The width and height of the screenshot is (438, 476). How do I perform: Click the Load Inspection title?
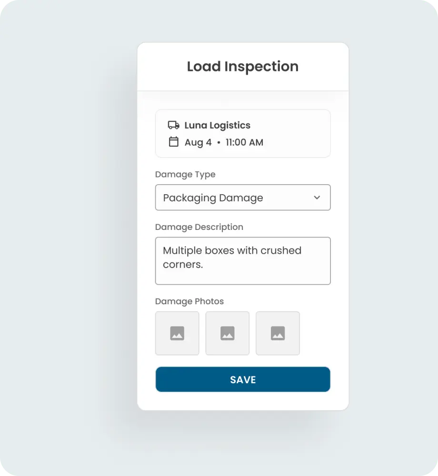click(243, 67)
